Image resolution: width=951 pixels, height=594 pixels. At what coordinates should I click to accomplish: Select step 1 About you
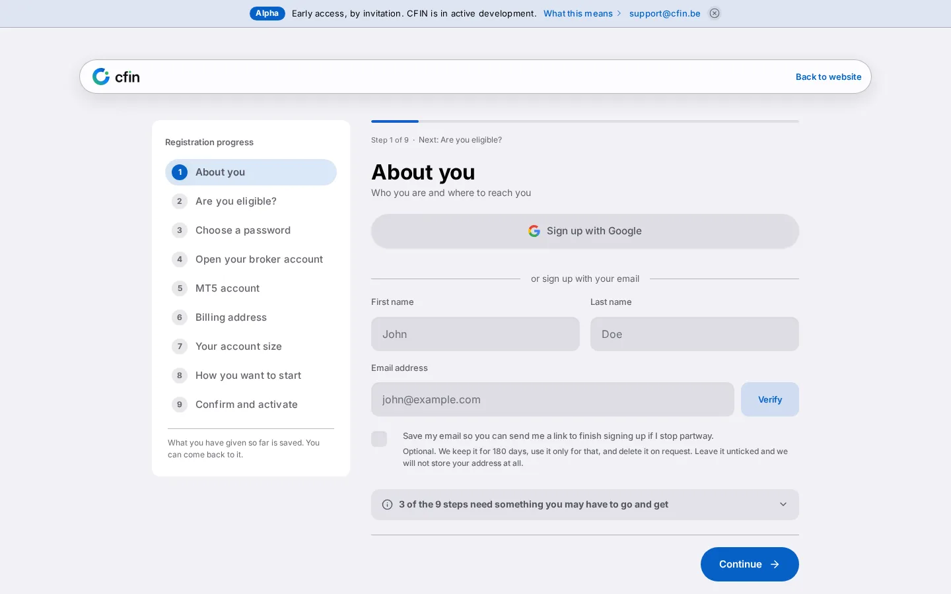(x=251, y=172)
